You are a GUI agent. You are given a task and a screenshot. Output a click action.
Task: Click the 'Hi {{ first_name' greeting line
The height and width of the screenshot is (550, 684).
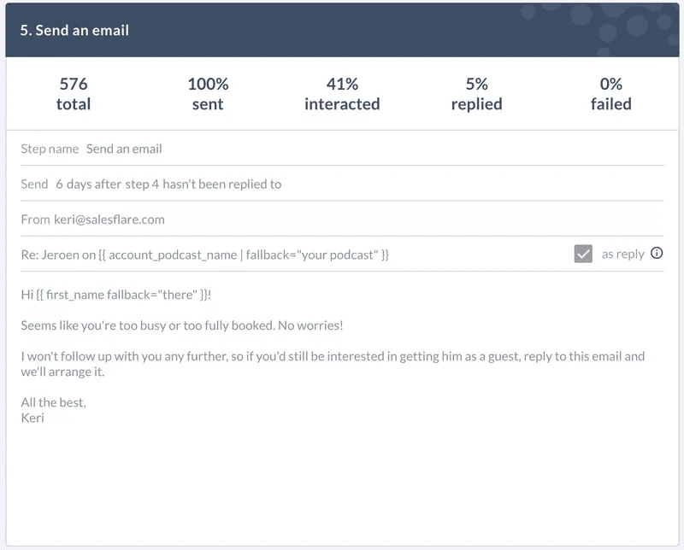tap(116, 295)
